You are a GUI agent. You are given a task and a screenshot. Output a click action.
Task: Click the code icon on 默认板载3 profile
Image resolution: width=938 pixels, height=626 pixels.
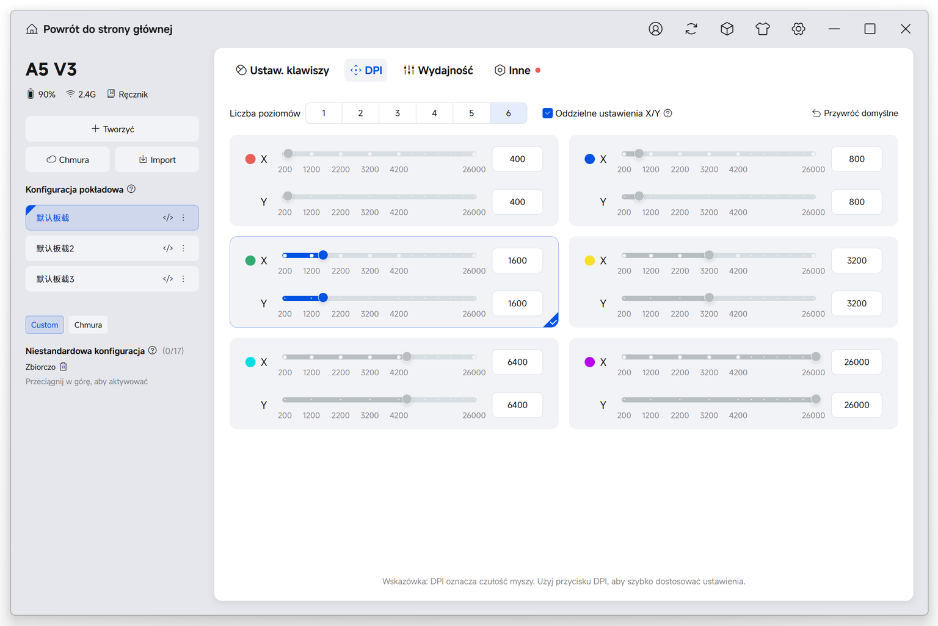(168, 279)
